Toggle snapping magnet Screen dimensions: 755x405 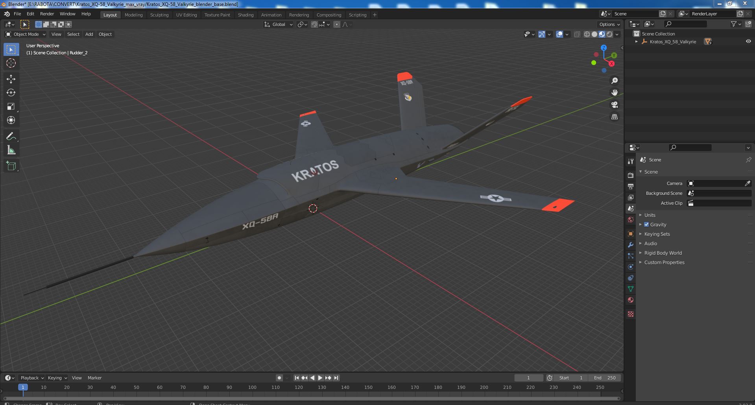pos(314,24)
